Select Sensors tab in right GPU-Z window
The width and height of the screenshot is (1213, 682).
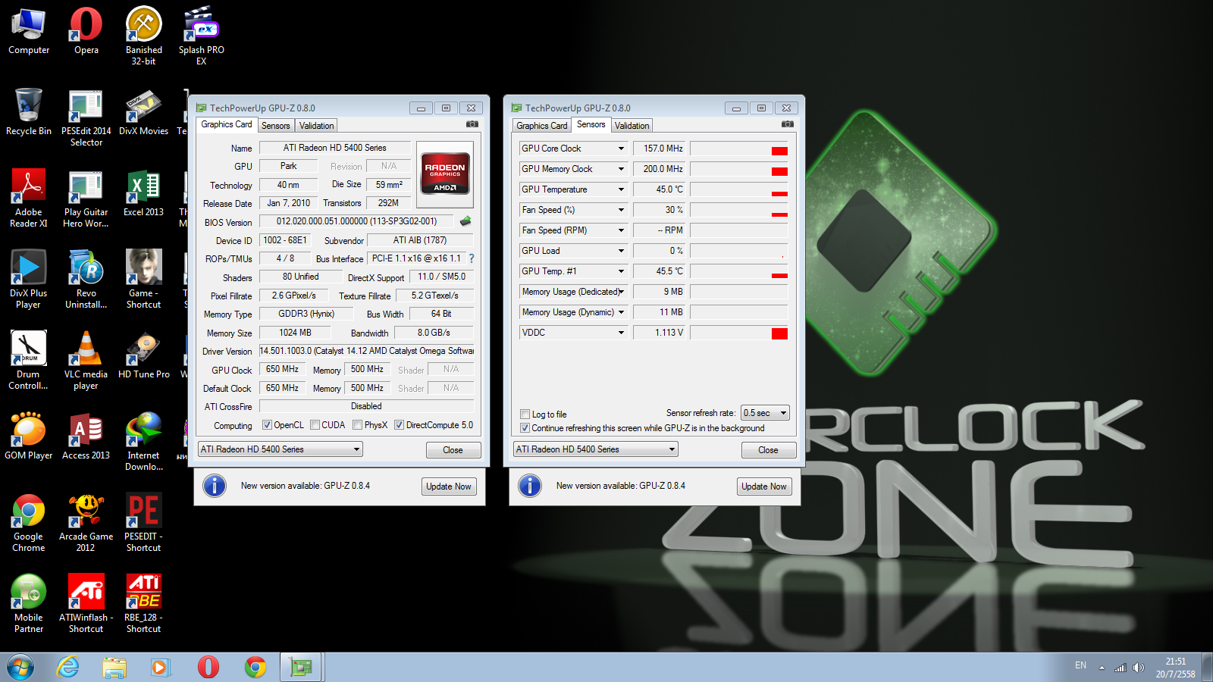pyautogui.click(x=591, y=124)
